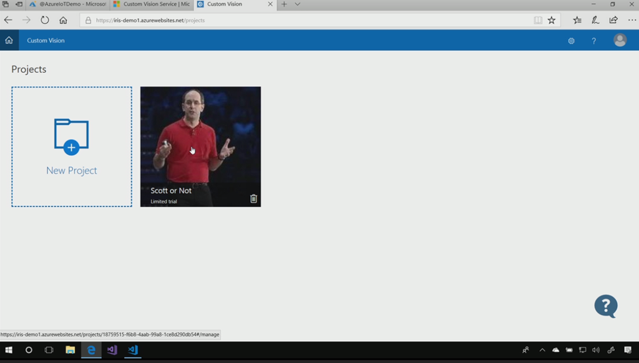Screen dimensions: 639x363
Task: Share this page
Action: pyautogui.click(x=613, y=20)
